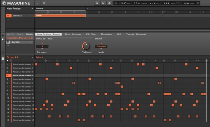Toggle the follow playhead icon next to BARS
Image resolution: width=210 pixels, height=127 pixels.
(178, 3)
